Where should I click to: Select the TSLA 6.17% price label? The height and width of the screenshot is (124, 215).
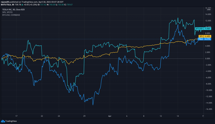(204, 39)
